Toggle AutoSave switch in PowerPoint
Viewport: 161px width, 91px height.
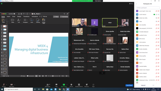pyautogui.click(x=15, y=14)
